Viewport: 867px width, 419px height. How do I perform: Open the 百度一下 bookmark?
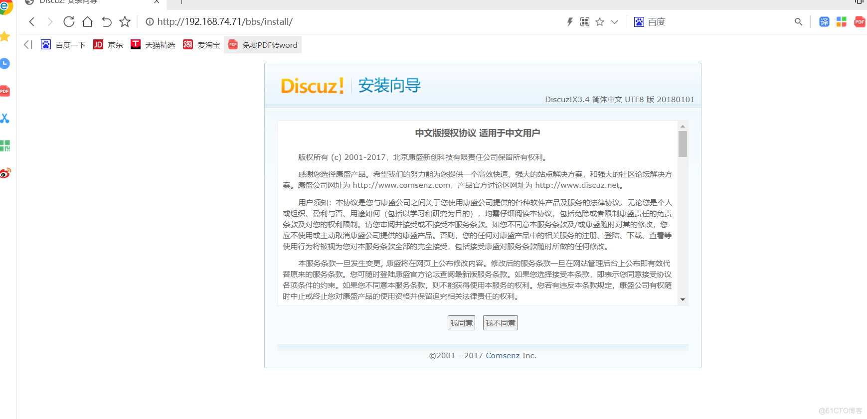click(x=63, y=45)
